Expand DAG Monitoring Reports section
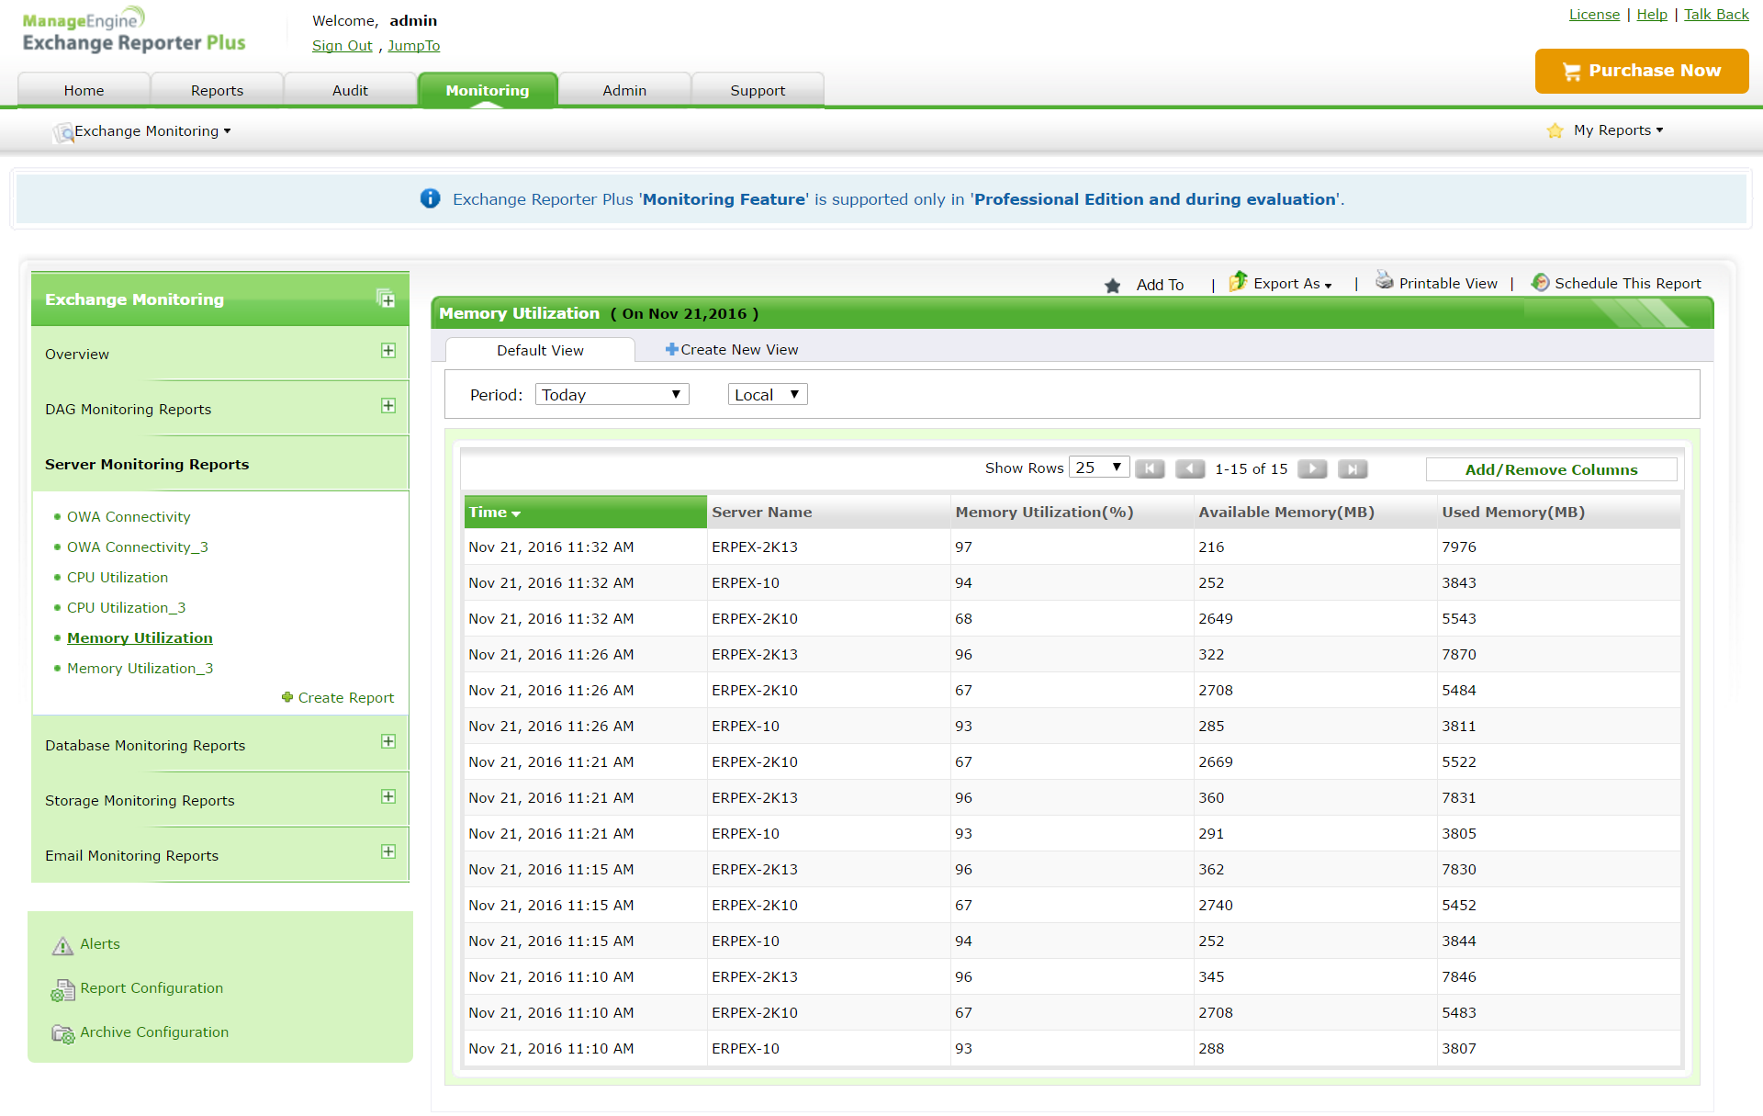The height and width of the screenshot is (1116, 1763). (388, 406)
